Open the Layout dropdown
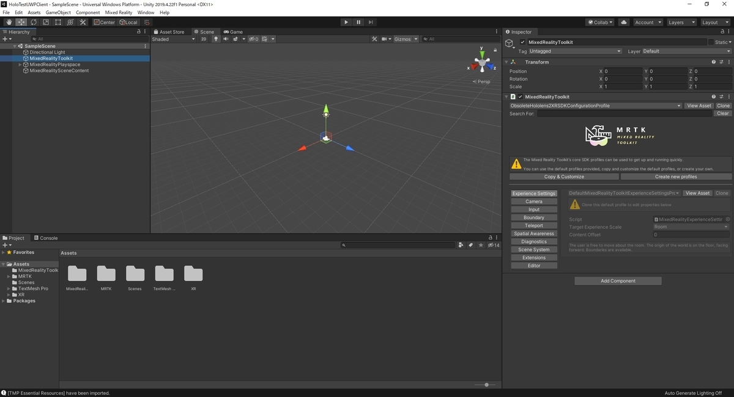734x397 pixels. pyautogui.click(x=715, y=22)
